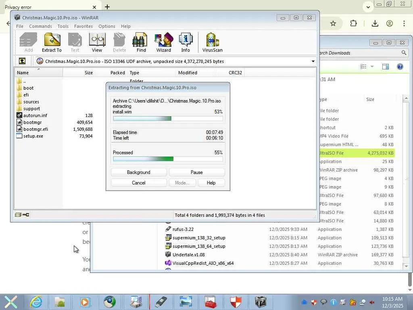Toggle the Explorer preview pane icon
The image size is (413, 310).
385,67
